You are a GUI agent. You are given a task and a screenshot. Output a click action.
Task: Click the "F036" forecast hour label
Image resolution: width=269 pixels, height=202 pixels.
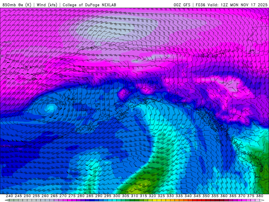[x=200, y=5]
